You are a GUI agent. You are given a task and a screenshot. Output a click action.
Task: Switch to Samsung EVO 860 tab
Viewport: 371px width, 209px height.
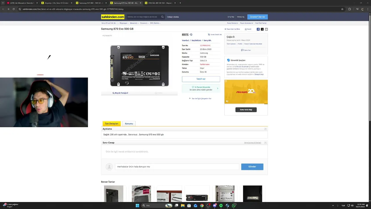click(91, 3)
